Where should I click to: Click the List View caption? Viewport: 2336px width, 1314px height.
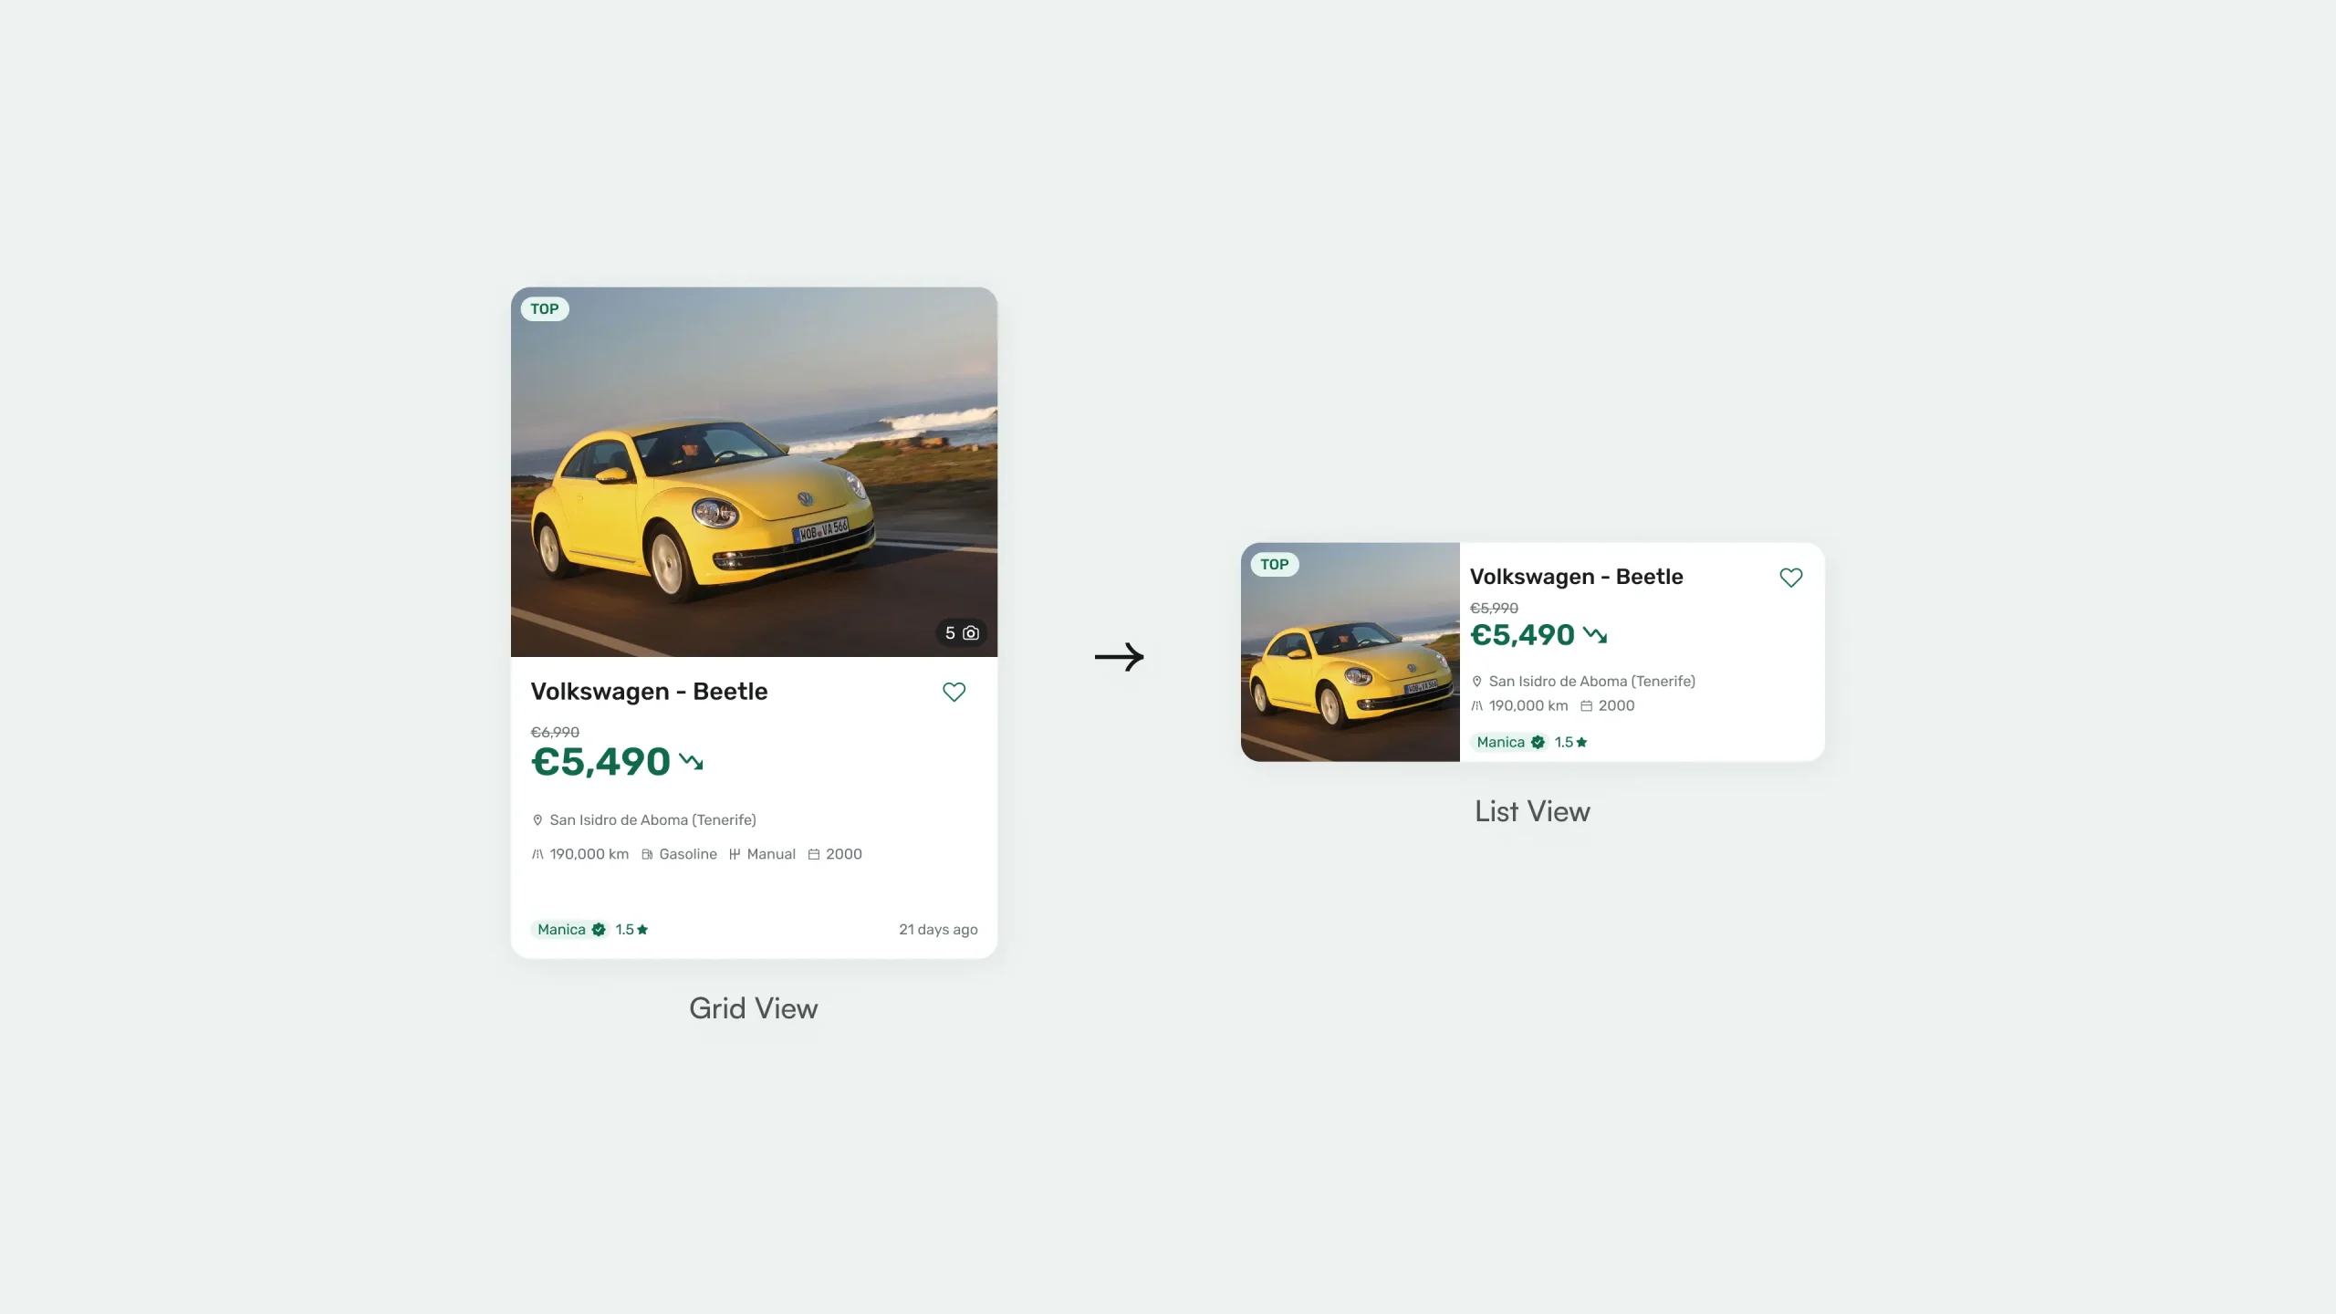click(x=1533, y=811)
